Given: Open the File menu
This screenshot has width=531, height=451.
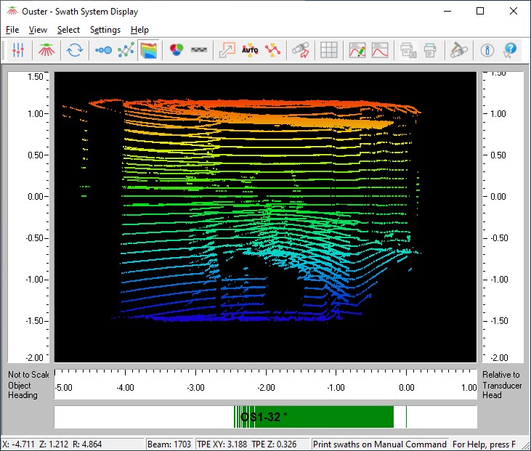Looking at the screenshot, I should point(12,30).
